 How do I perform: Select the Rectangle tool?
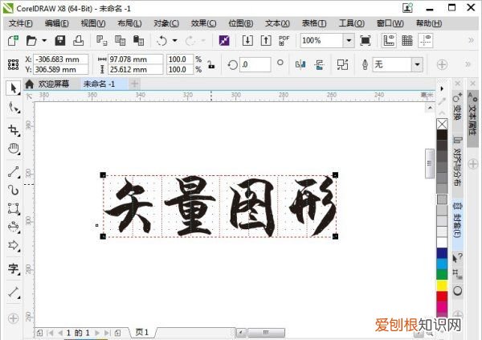14,208
